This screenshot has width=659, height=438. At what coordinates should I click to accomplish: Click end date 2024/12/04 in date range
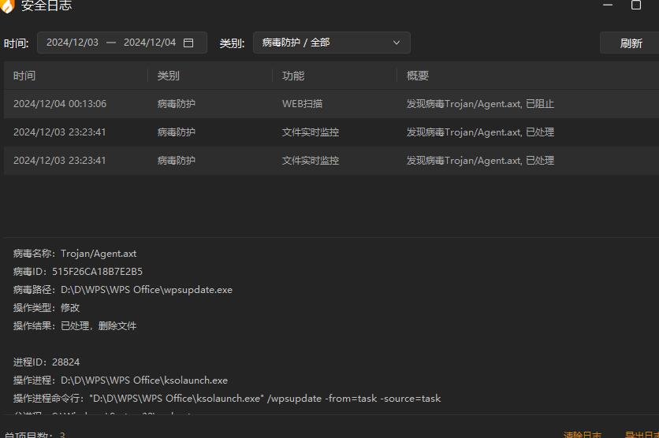(x=150, y=43)
